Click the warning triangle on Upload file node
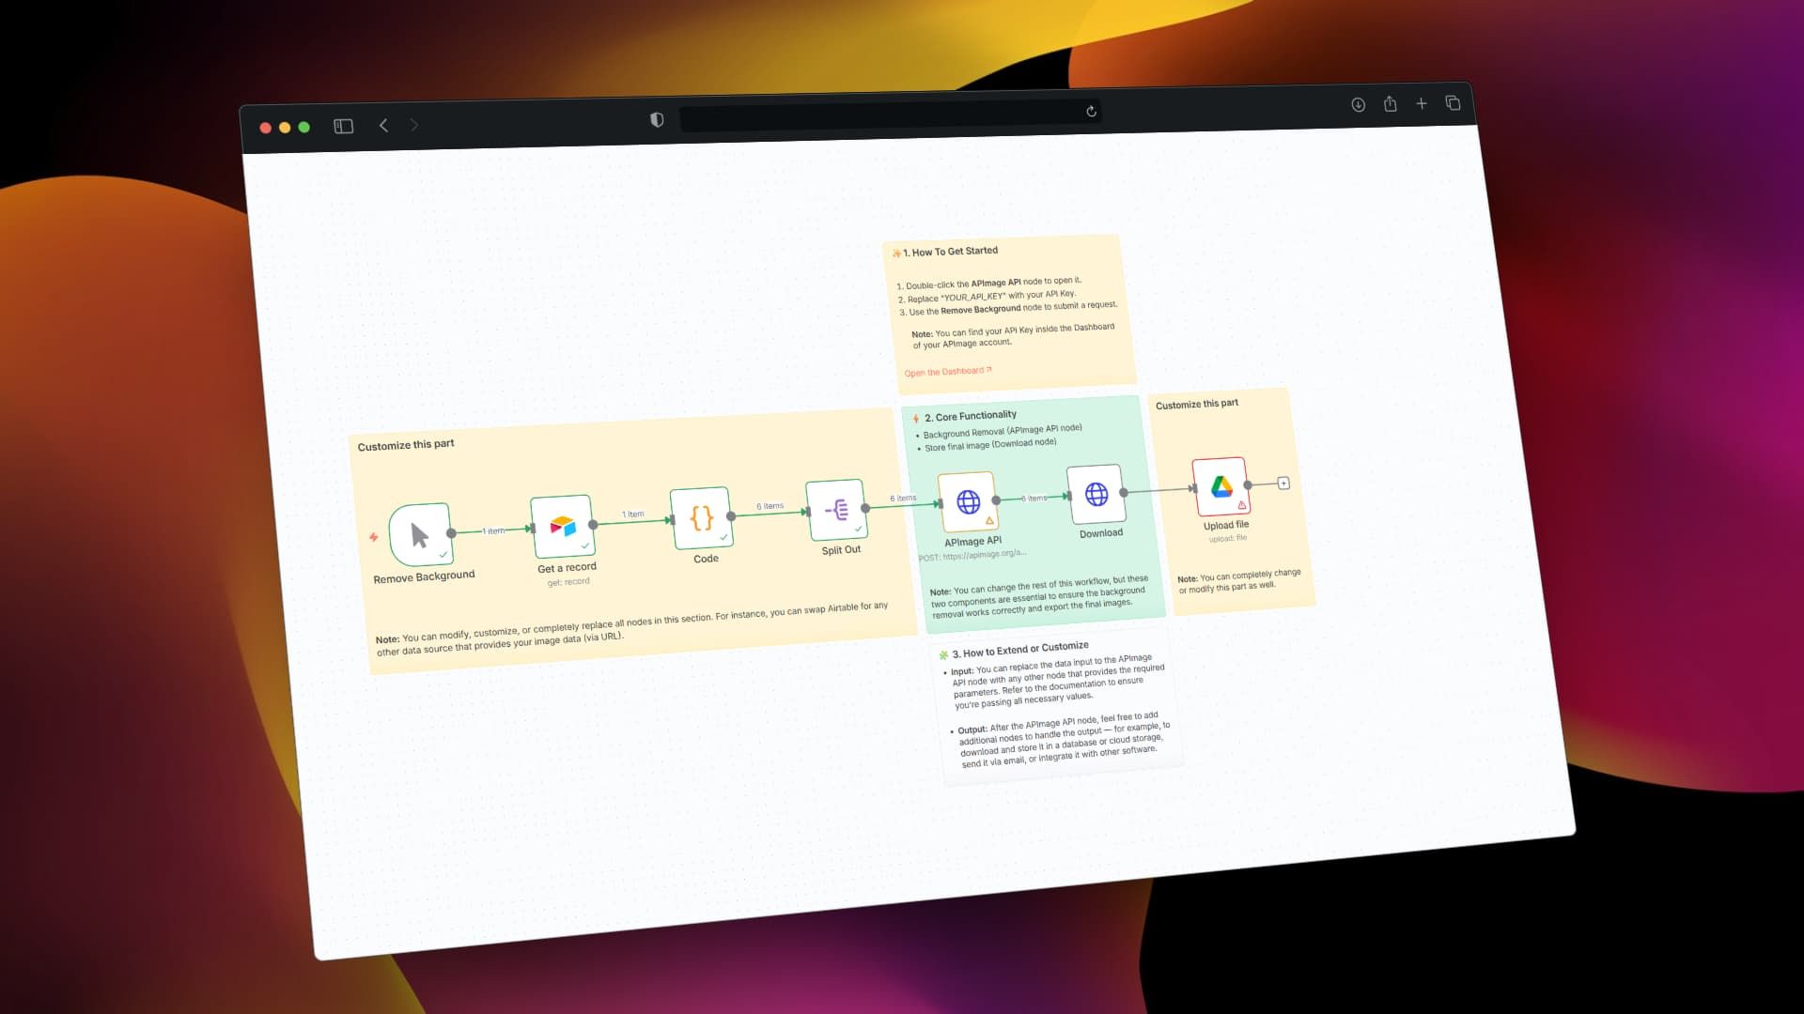The image size is (1804, 1014). click(1241, 505)
